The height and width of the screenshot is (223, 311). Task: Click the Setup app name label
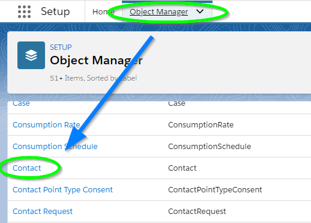55,11
